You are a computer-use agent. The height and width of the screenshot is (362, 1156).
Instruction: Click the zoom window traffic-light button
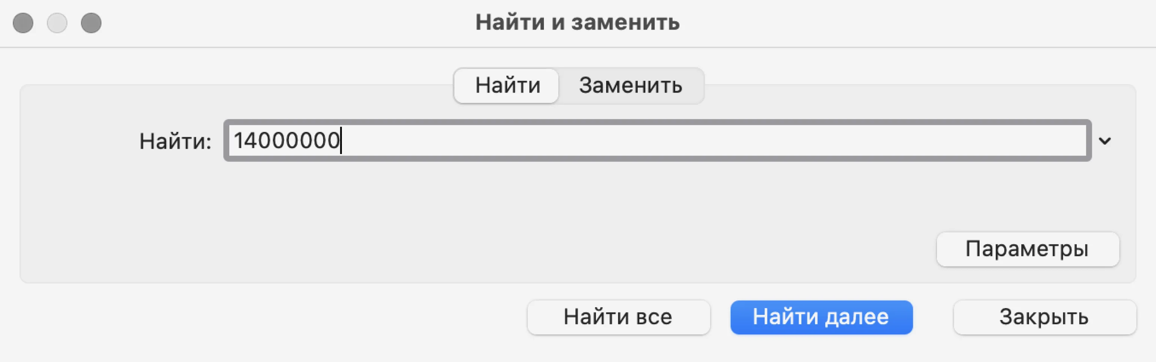(91, 23)
